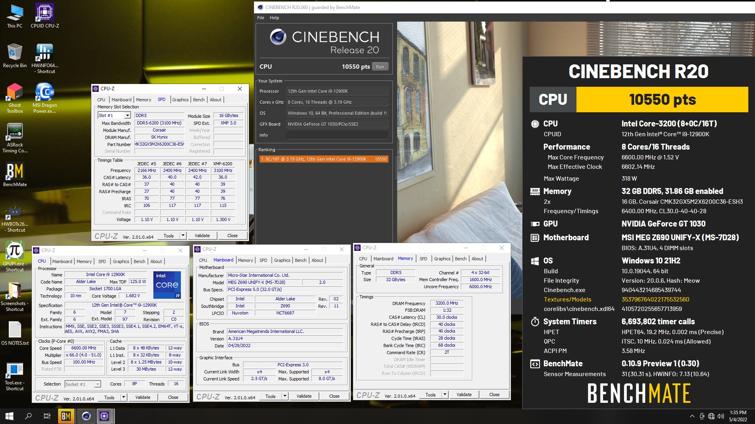Open Cinebench Help menu
Viewport: 755px width, 424px height.
click(x=274, y=18)
